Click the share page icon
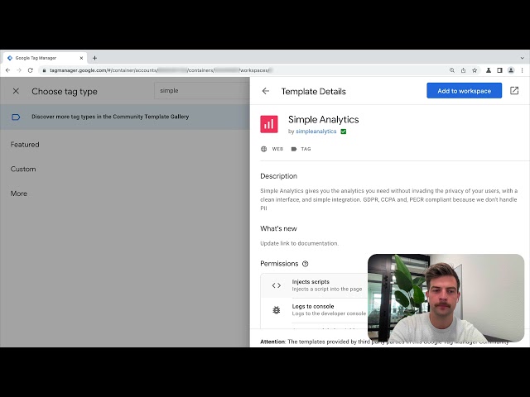530x397 pixels. coord(463,70)
